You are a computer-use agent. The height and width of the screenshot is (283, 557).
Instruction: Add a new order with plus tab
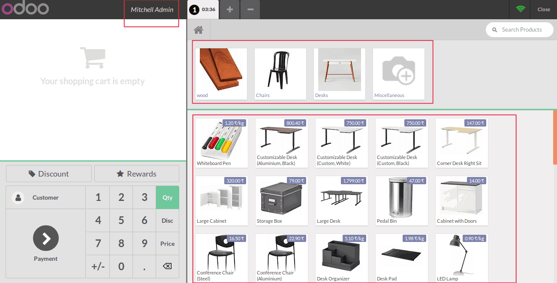[x=230, y=9]
